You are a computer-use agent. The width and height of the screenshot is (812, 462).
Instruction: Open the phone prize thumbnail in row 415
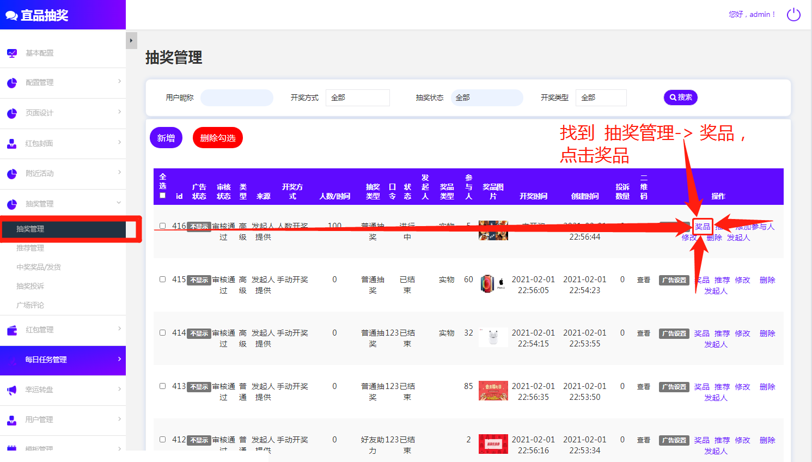tap(493, 284)
